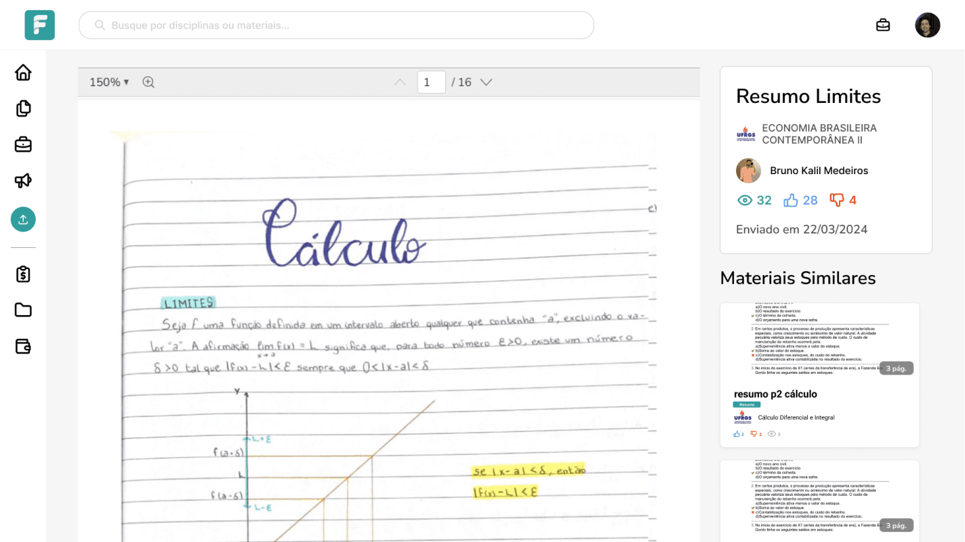Open the wallet sidebar icon

(x=23, y=346)
